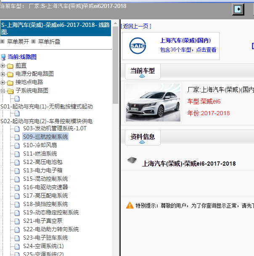Image resolution: width=254 pixels, height=256 pixels.
Task: Click the document icon beside S09-巡航控制系统
Action: click(x=17, y=137)
